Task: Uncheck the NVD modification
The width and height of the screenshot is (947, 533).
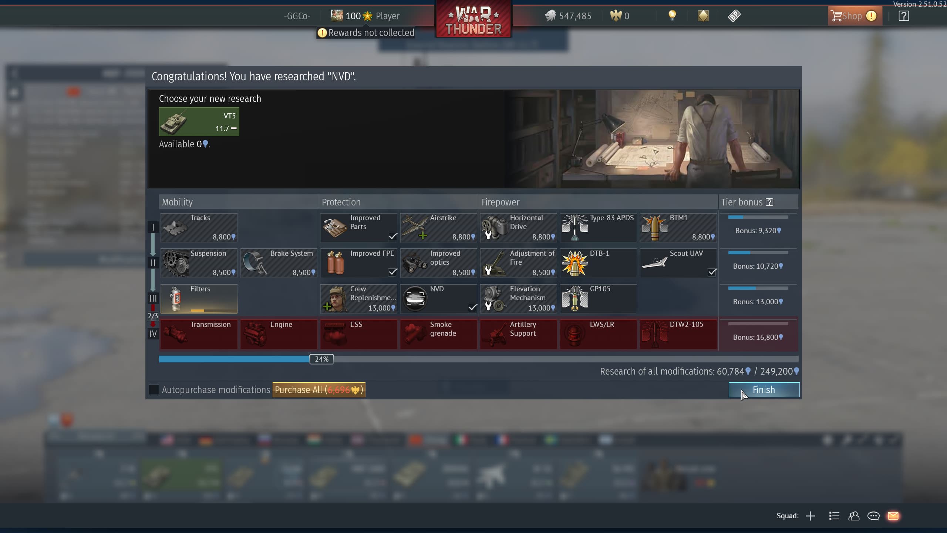Action: point(472,308)
